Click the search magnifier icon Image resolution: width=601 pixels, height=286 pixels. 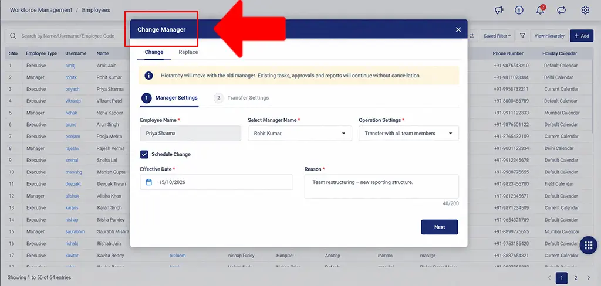13,36
